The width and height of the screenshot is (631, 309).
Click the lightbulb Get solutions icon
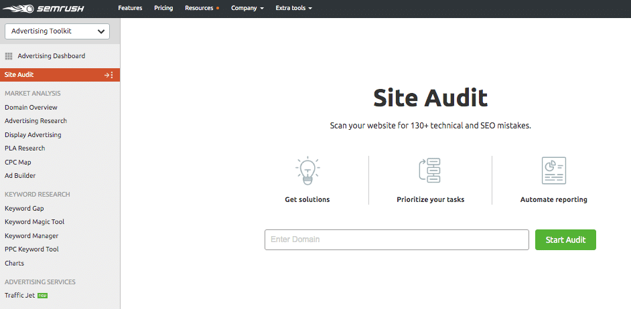[308, 171]
